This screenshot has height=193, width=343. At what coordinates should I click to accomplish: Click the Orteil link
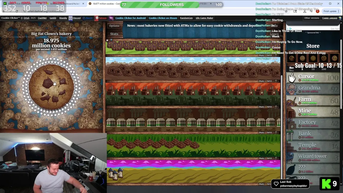click(26, 18)
